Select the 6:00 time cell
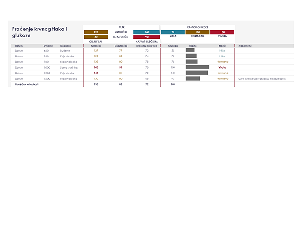Image resolution: width=302 pixels, height=233 pixels. click(46, 51)
